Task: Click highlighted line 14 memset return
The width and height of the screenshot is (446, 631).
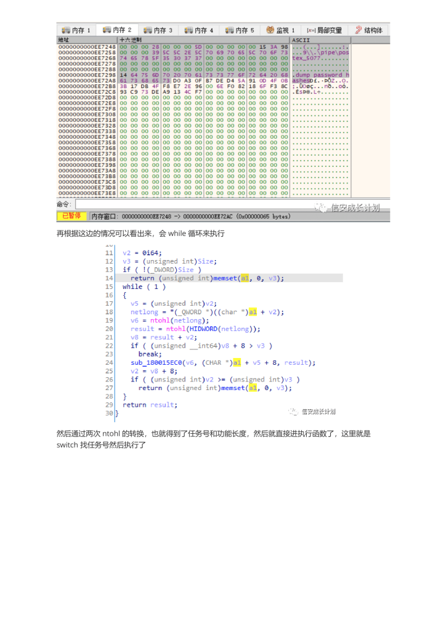Action: click(x=207, y=279)
